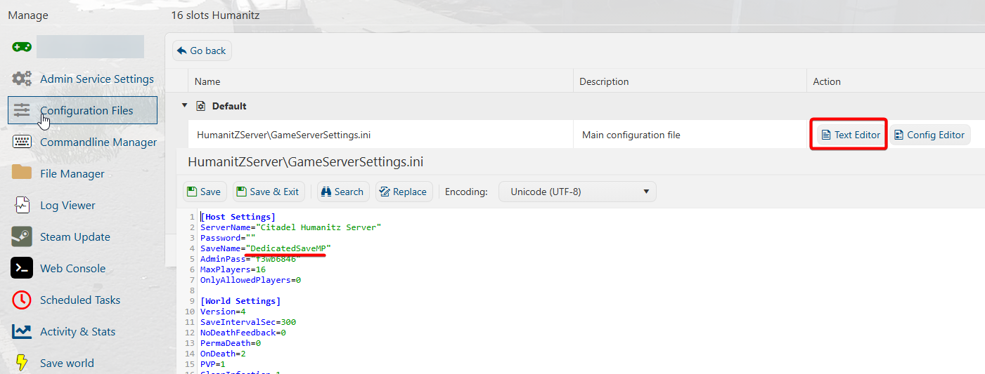This screenshot has height=374, width=985.
Task: Open Admin Service Settings gears icon
Action: [22, 79]
